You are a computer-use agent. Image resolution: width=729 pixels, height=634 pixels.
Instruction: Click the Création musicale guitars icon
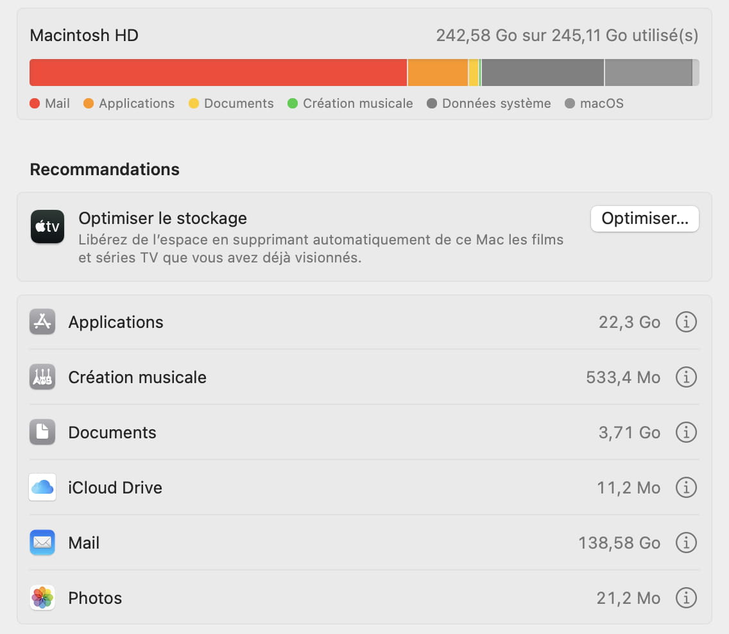(x=42, y=377)
